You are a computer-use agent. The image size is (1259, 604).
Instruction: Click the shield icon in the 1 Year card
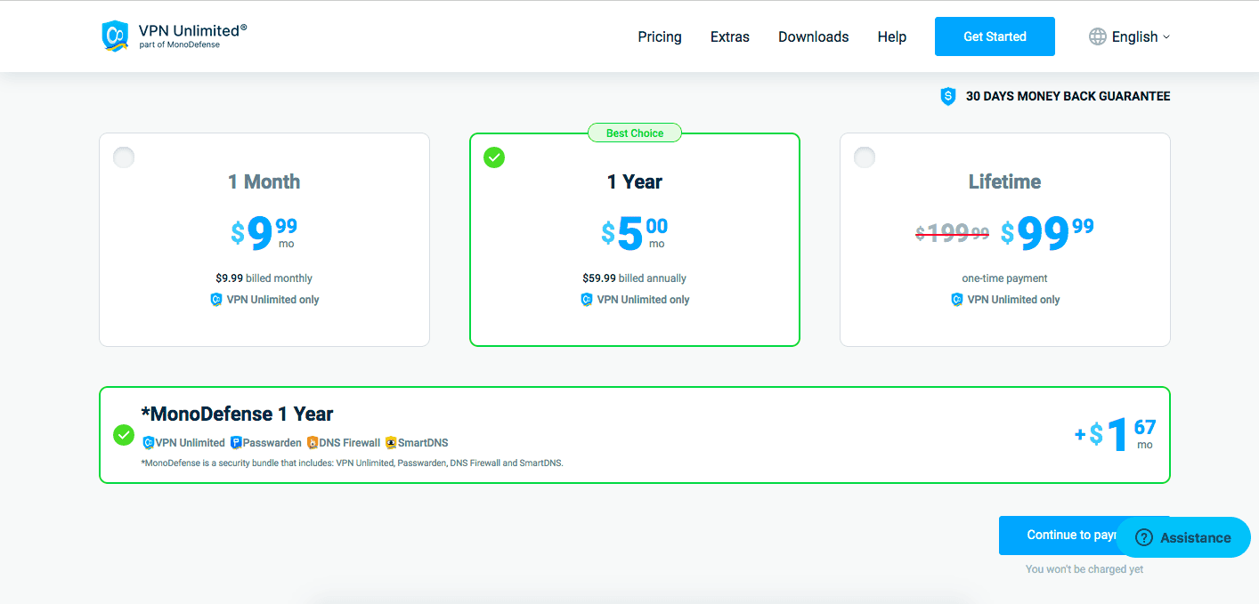click(586, 300)
